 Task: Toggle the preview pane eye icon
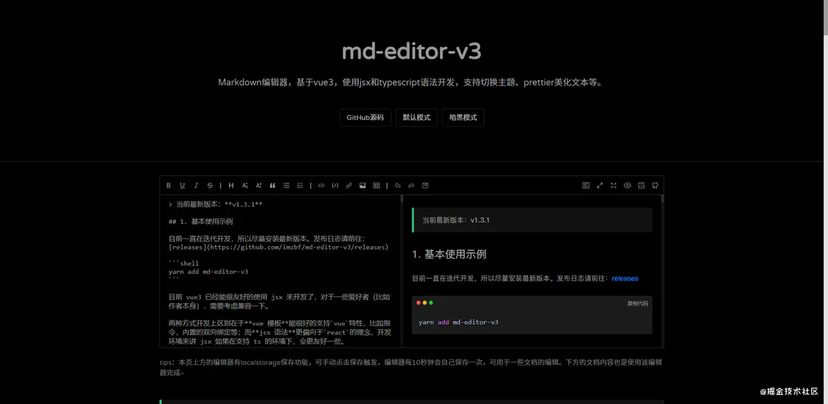627,185
